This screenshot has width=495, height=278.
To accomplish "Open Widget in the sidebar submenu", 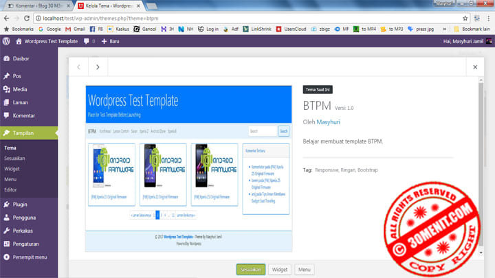I will coord(12,169).
